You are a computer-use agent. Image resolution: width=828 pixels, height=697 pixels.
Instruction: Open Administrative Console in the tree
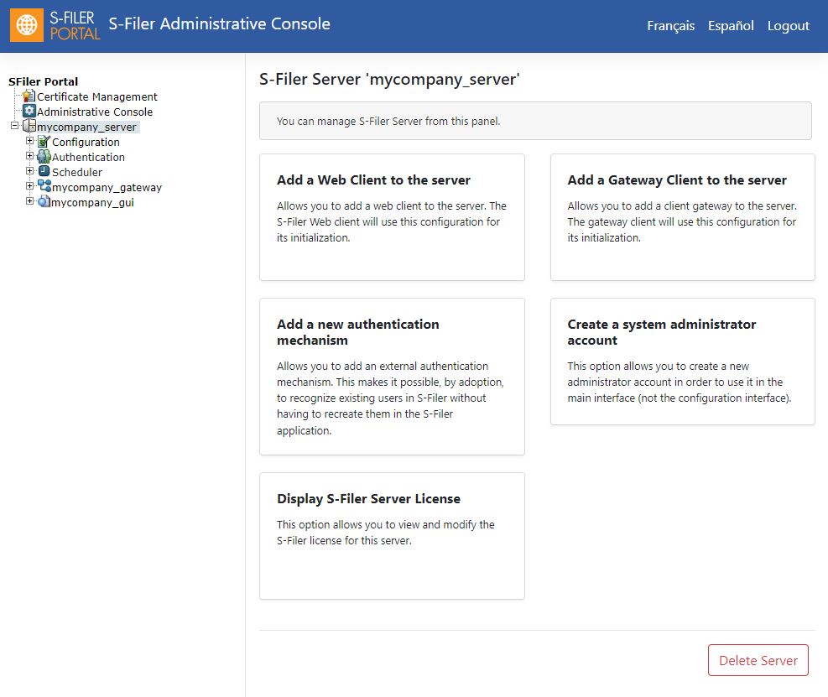pyautogui.click(x=95, y=112)
